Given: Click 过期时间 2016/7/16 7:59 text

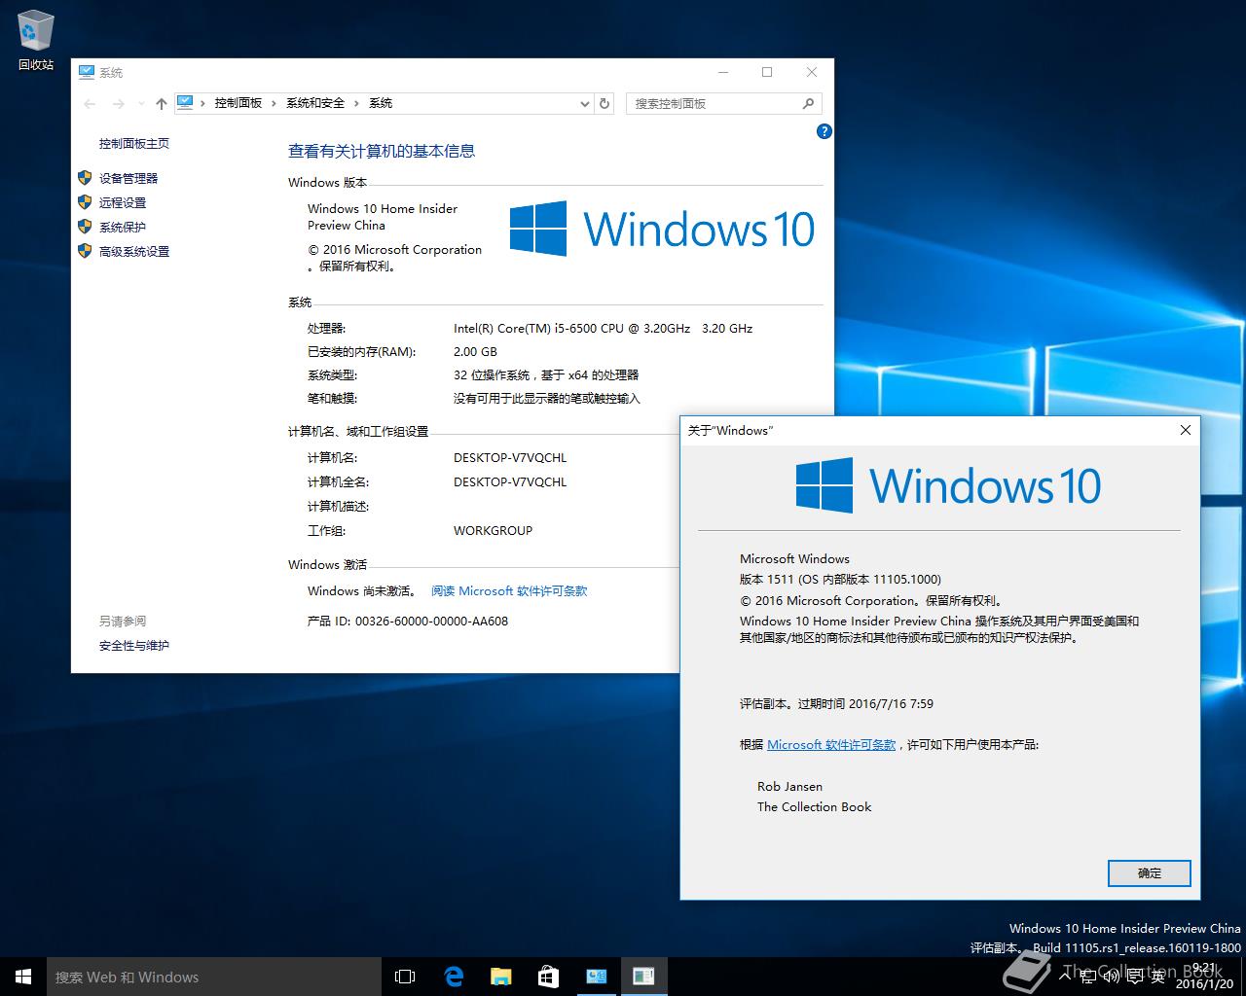Looking at the screenshot, I should coord(865,704).
